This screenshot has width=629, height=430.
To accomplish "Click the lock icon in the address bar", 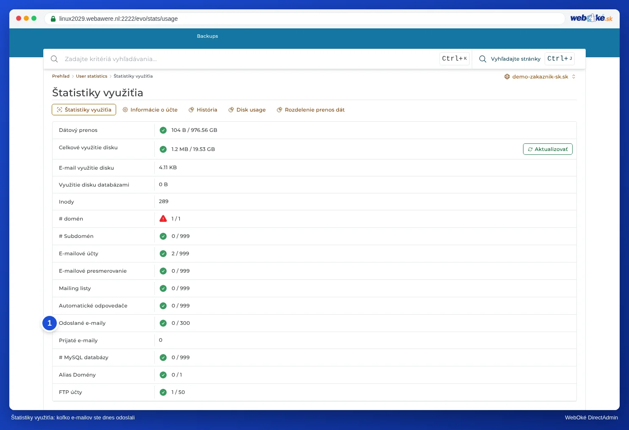I will [53, 19].
